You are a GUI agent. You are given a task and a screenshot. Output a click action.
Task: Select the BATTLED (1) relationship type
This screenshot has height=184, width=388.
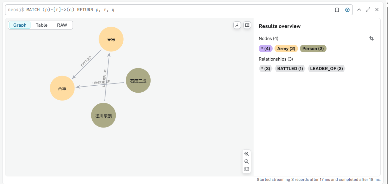[x=290, y=69]
